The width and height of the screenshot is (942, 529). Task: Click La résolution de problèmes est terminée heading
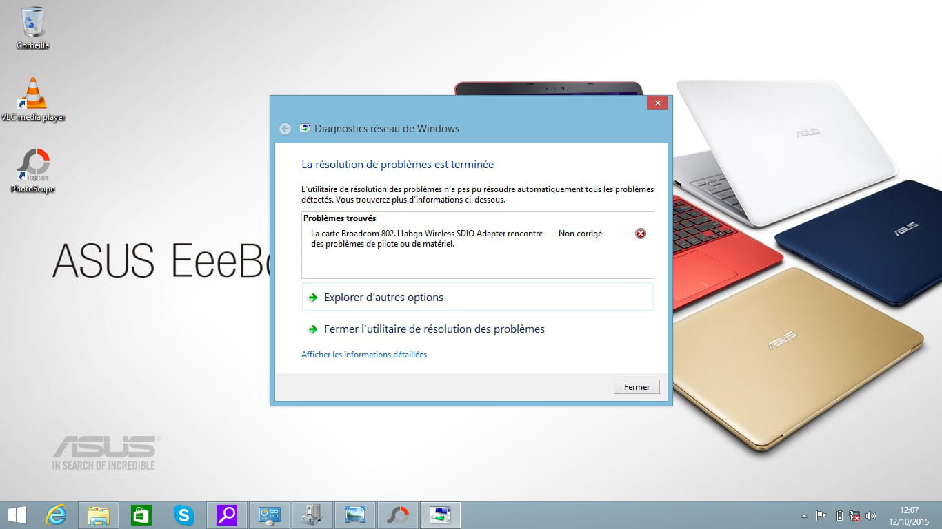[x=398, y=165]
